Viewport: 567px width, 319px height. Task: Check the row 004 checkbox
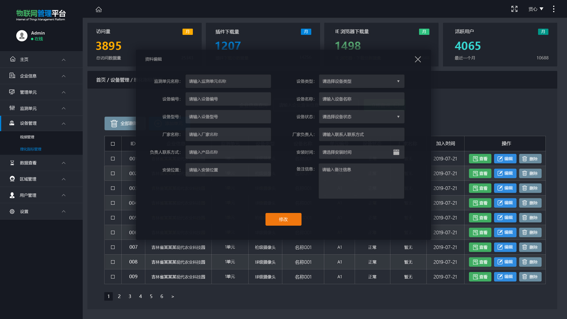(113, 203)
